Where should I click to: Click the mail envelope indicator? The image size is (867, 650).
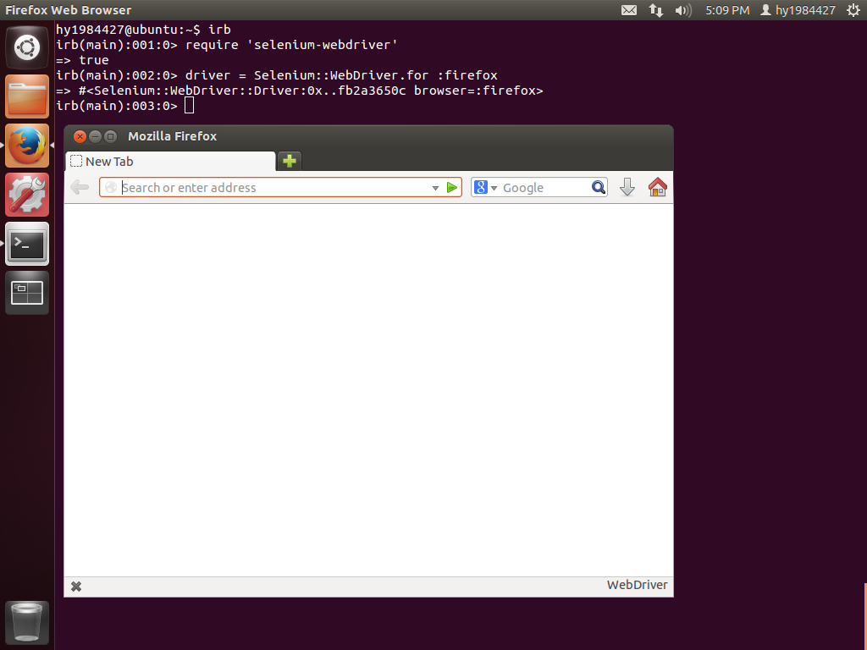pyautogui.click(x=629, y=10)
